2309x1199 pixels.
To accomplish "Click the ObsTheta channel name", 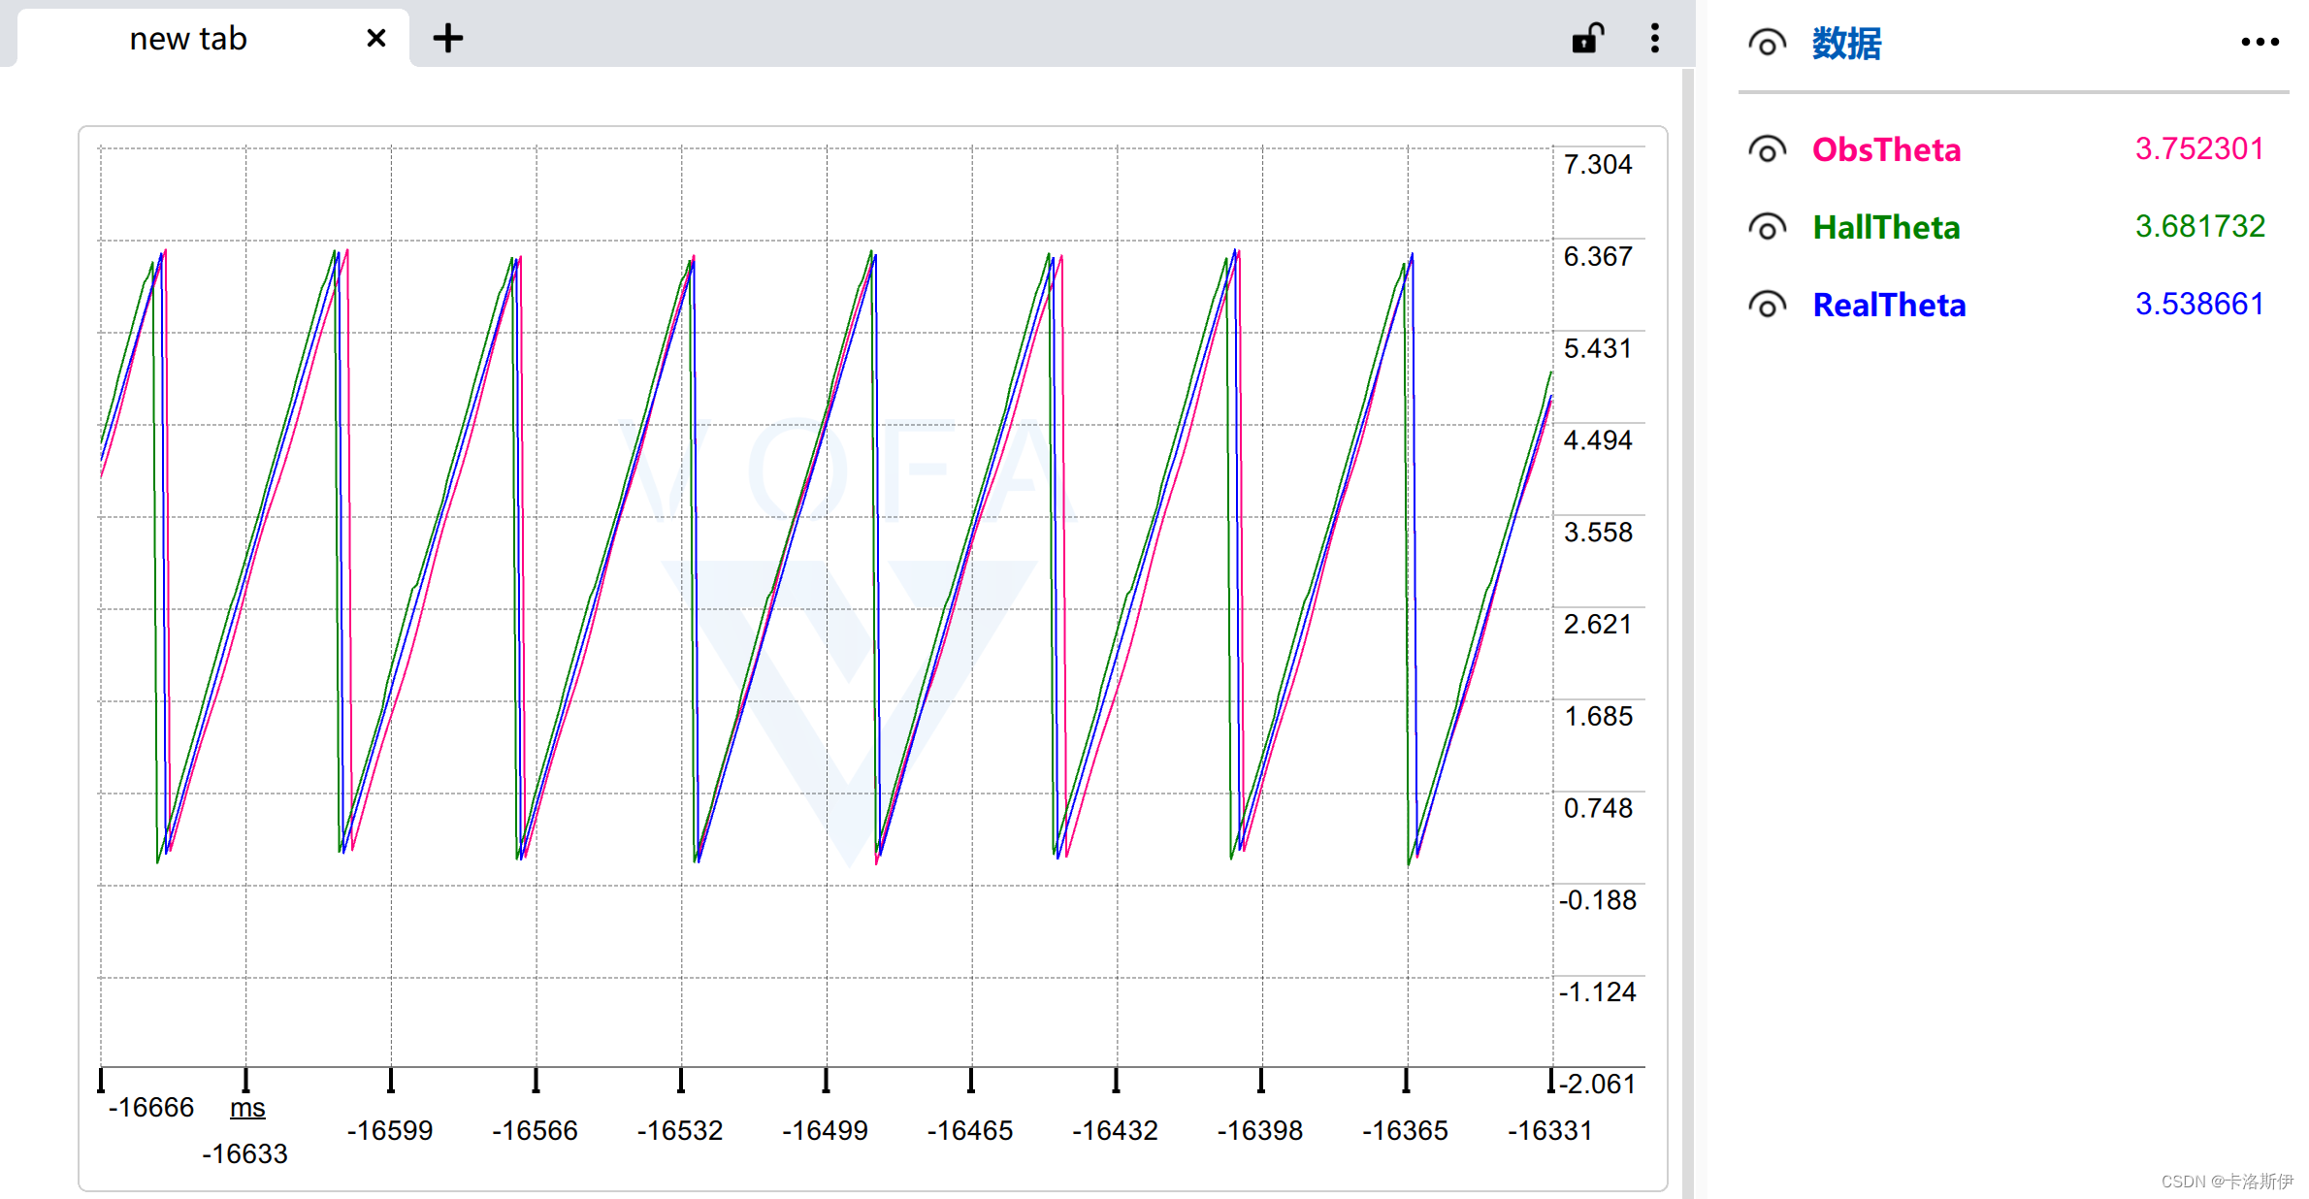I will click(1886, 150).
